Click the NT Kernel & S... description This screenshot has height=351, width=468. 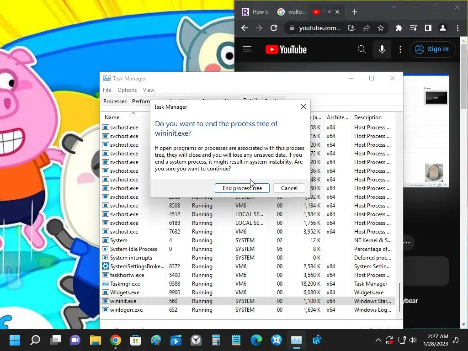point(373,240)
